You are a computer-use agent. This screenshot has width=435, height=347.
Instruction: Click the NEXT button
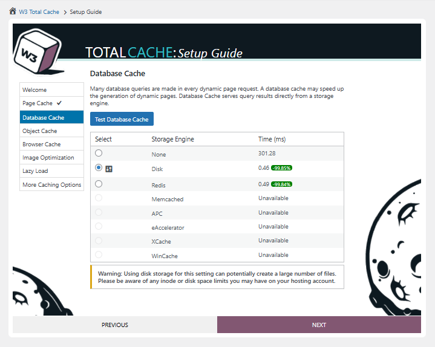319,325
